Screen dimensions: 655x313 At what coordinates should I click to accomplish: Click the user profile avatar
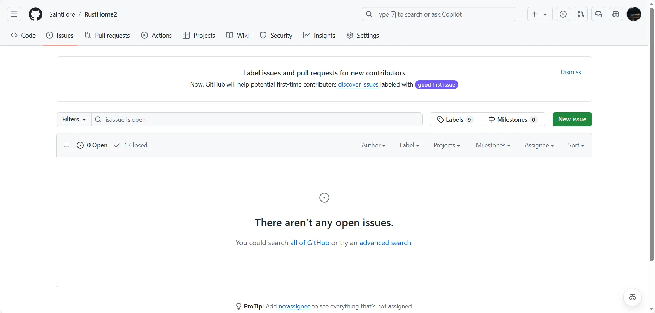[x=634, y=14]
